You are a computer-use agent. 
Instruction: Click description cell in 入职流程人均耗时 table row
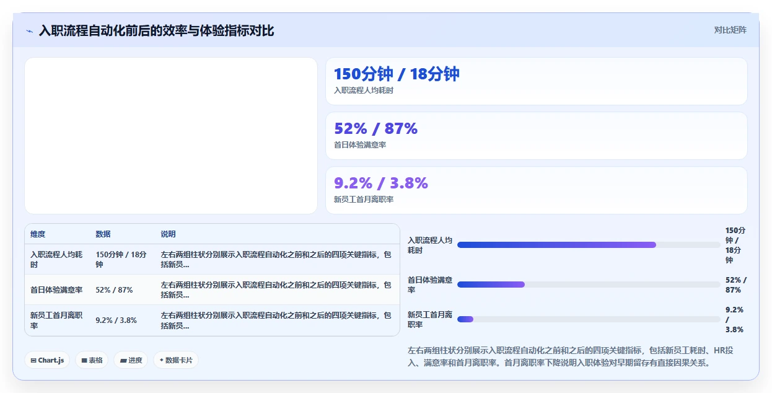point(276,259)
